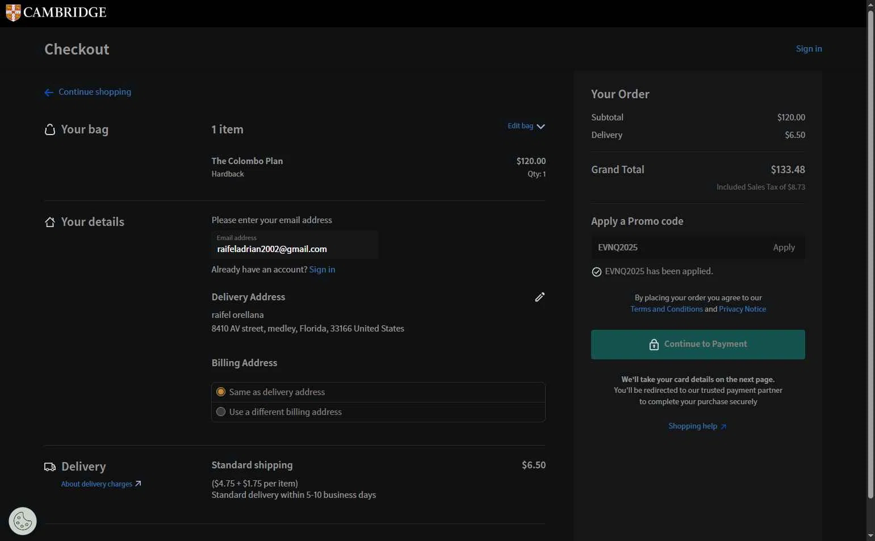Screen dimensions: 875x541
Task: Click the Cambridge shield logo
Action: click(13, 12)
